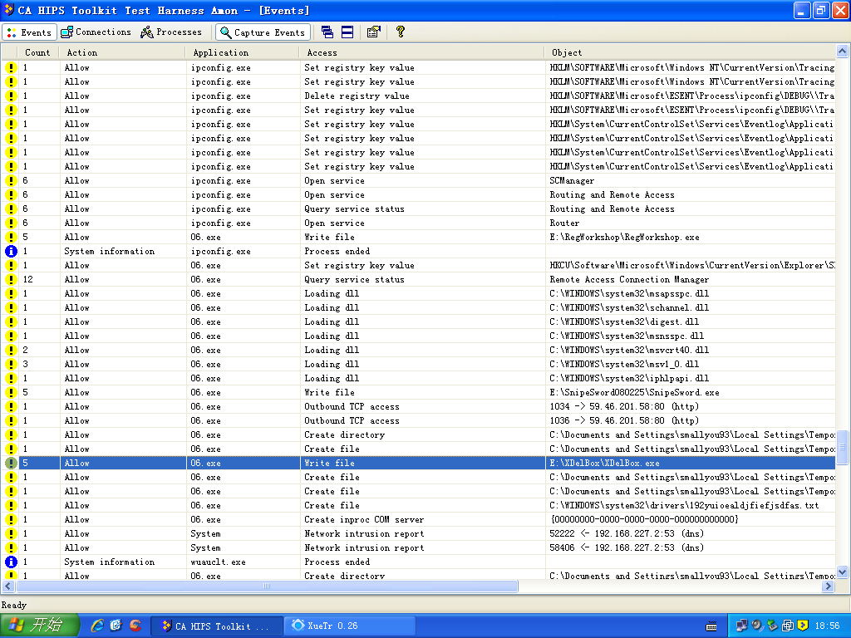851x638 pixels.
Task: Click the Tile windows toolbar icon
Action: click(x=347, y=32)
